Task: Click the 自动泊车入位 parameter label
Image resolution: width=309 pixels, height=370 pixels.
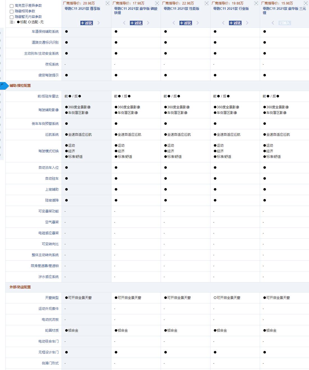Action: (x=48, y=168)
